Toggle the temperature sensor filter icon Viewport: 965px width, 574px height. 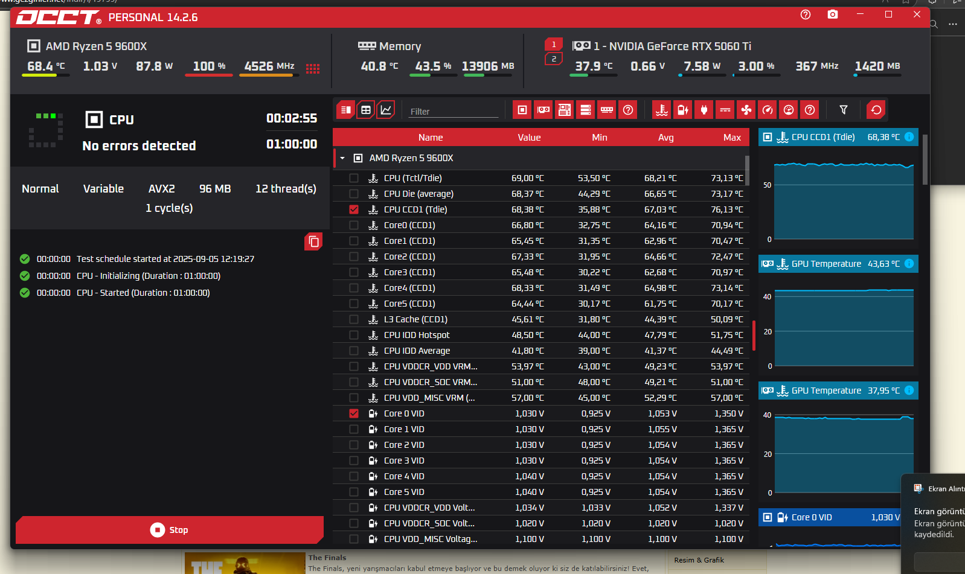click(x=662, y=110)
